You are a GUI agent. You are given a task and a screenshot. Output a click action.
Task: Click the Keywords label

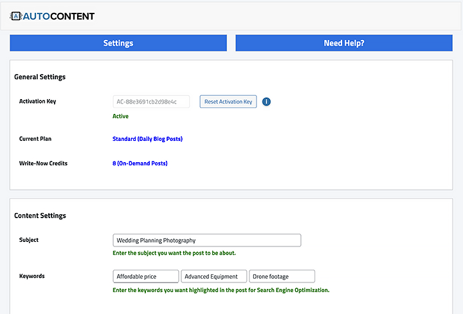pos(32,276)
